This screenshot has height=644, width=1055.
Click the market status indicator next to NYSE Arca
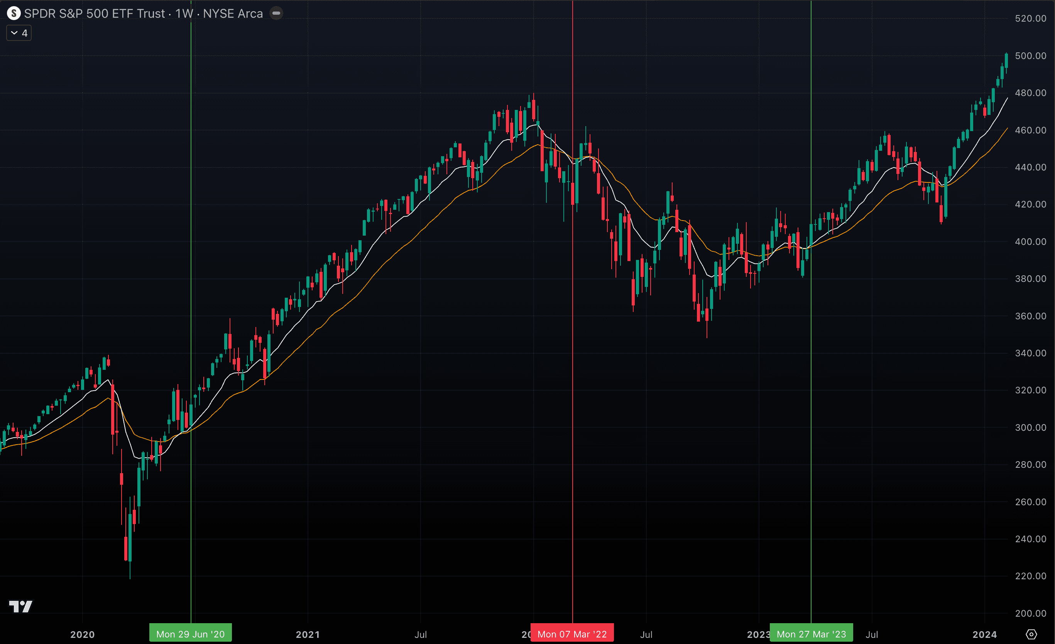pos(276,13)
